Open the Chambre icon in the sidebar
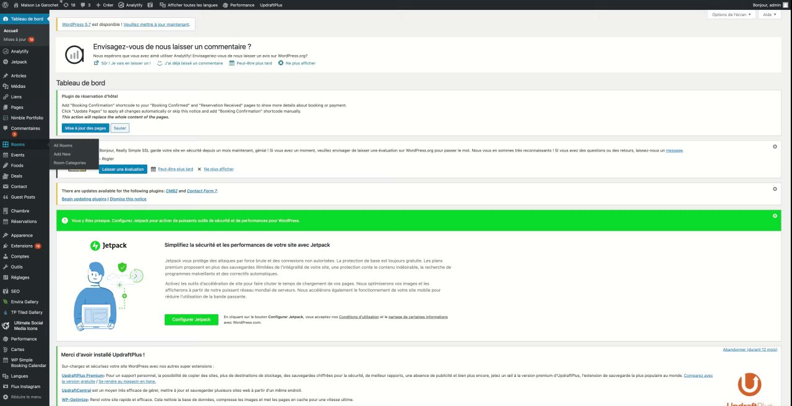792x406 pixels. pyautogui.click(x=6, y=210)
